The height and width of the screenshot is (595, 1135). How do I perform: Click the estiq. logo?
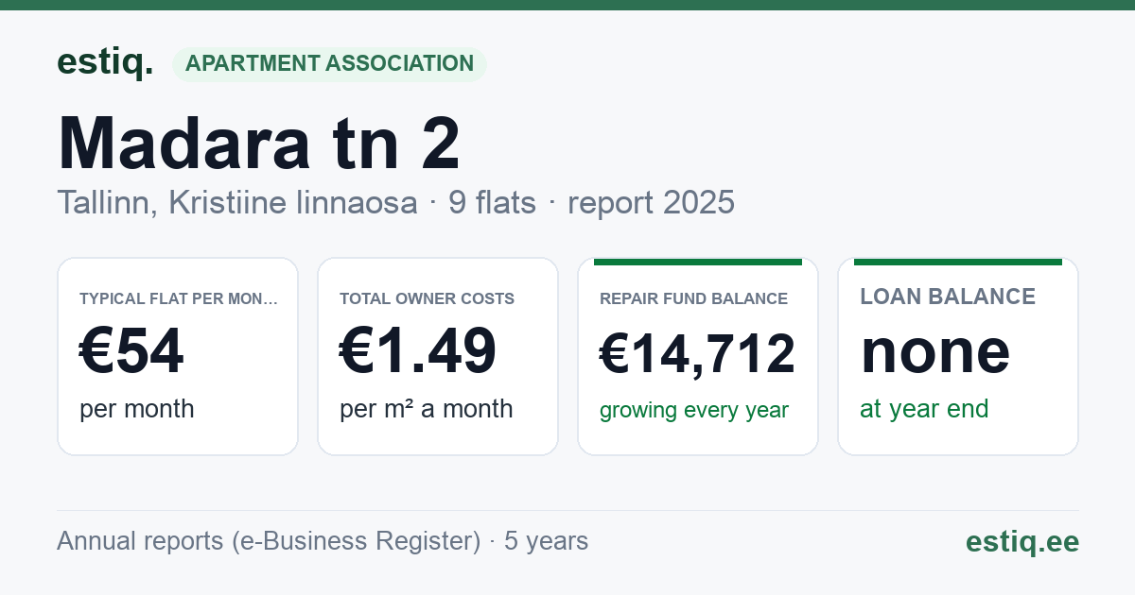[105, 63]
